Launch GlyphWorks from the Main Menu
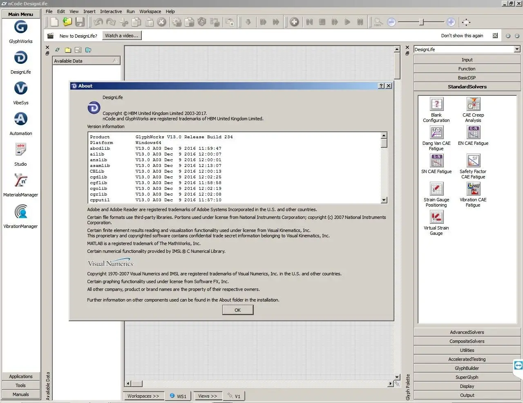Viewport: 523px width, 403px height. [x=20, y=27]
